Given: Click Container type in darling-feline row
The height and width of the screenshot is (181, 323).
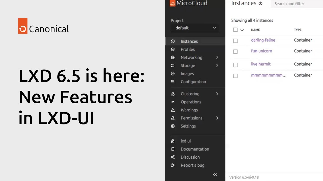Looking at the screenshot, I should pos(303,40).
